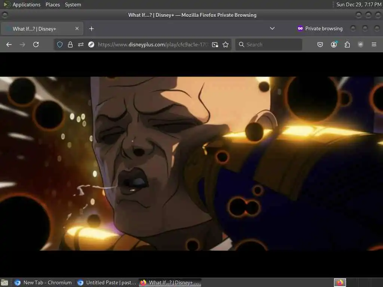
Task: Click the Private browsing indicator
Action: click(320, 28)
